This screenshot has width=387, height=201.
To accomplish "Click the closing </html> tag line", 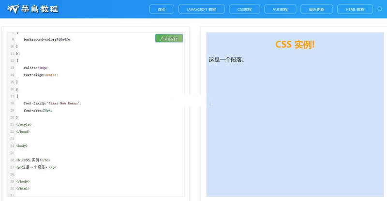I will tap(23, 188).
